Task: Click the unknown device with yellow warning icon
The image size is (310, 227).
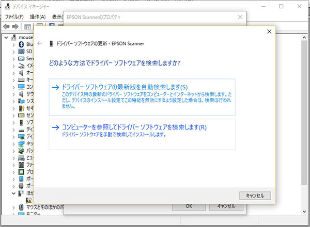Action: (x=28, y=200)
